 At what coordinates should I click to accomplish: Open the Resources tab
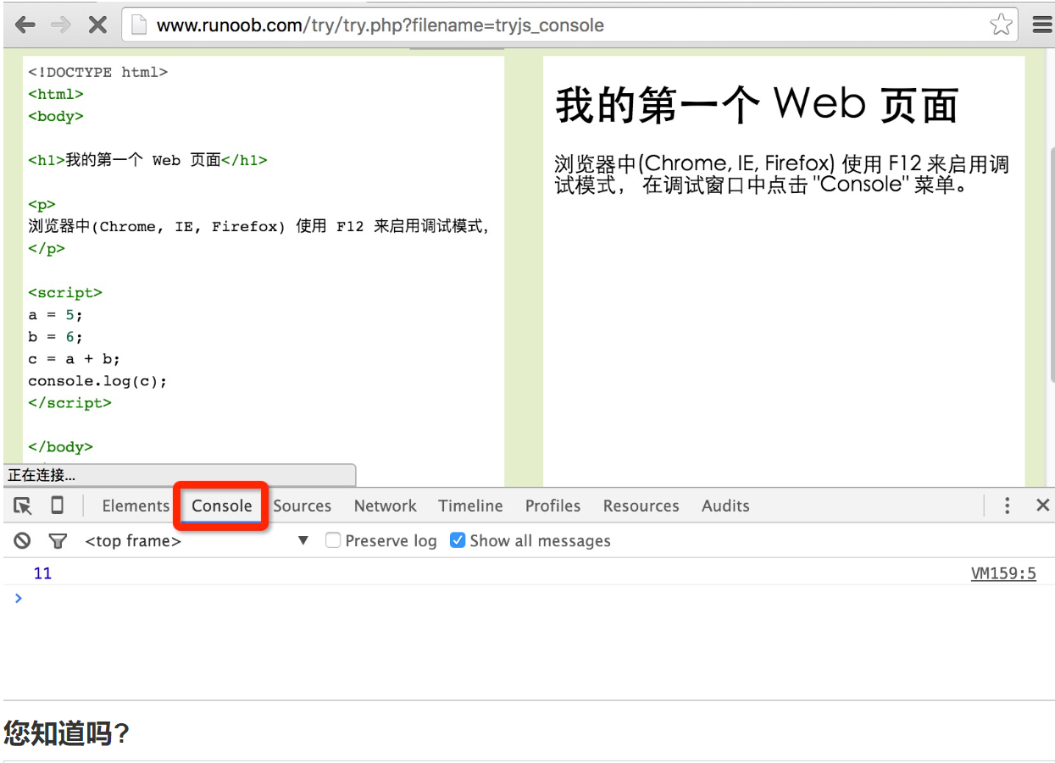[641, 506]
